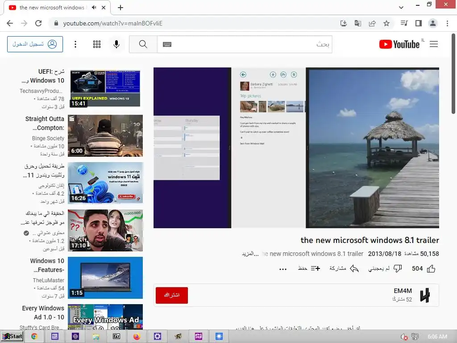Viewport: 457px width, 343px height.
Task: Open Chrome three-dot menu
Action: tap(447, 23)
